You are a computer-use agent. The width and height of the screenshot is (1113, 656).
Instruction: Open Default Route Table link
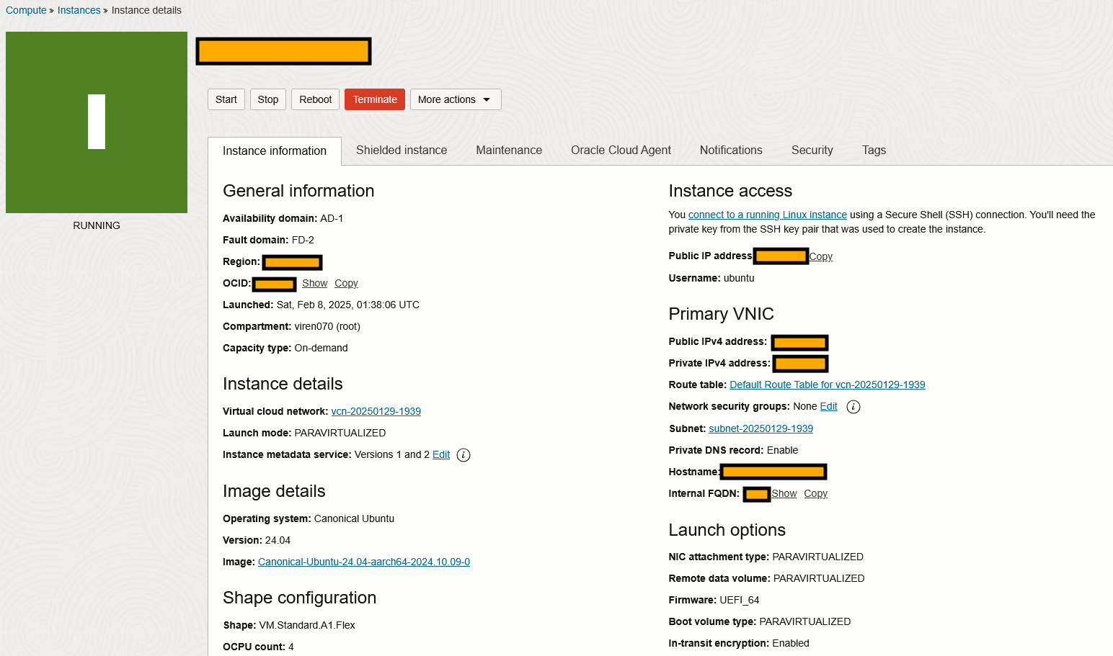point(828,385)
